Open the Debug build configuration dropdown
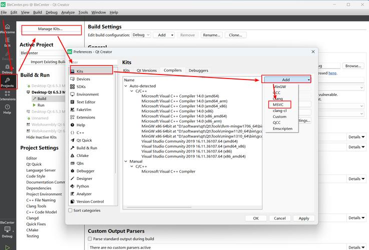 point(141,35)
